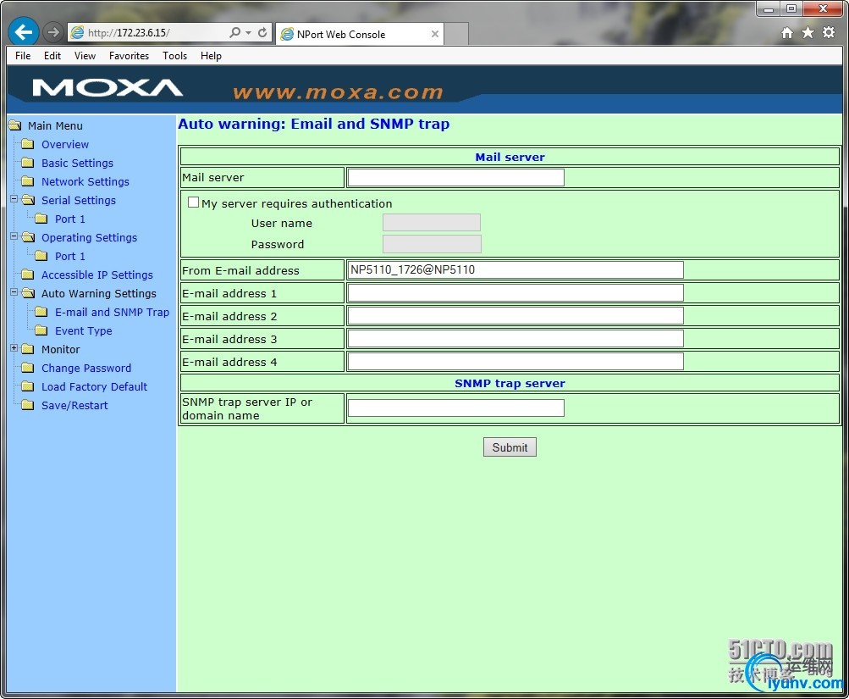This screenshot has width=849, height=699.
Task: Click the www.moxa.com banner text
Action: click(338, 92)
